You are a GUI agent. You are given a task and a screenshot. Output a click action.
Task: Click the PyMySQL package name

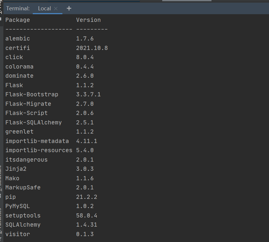click(x=18, y=206)
